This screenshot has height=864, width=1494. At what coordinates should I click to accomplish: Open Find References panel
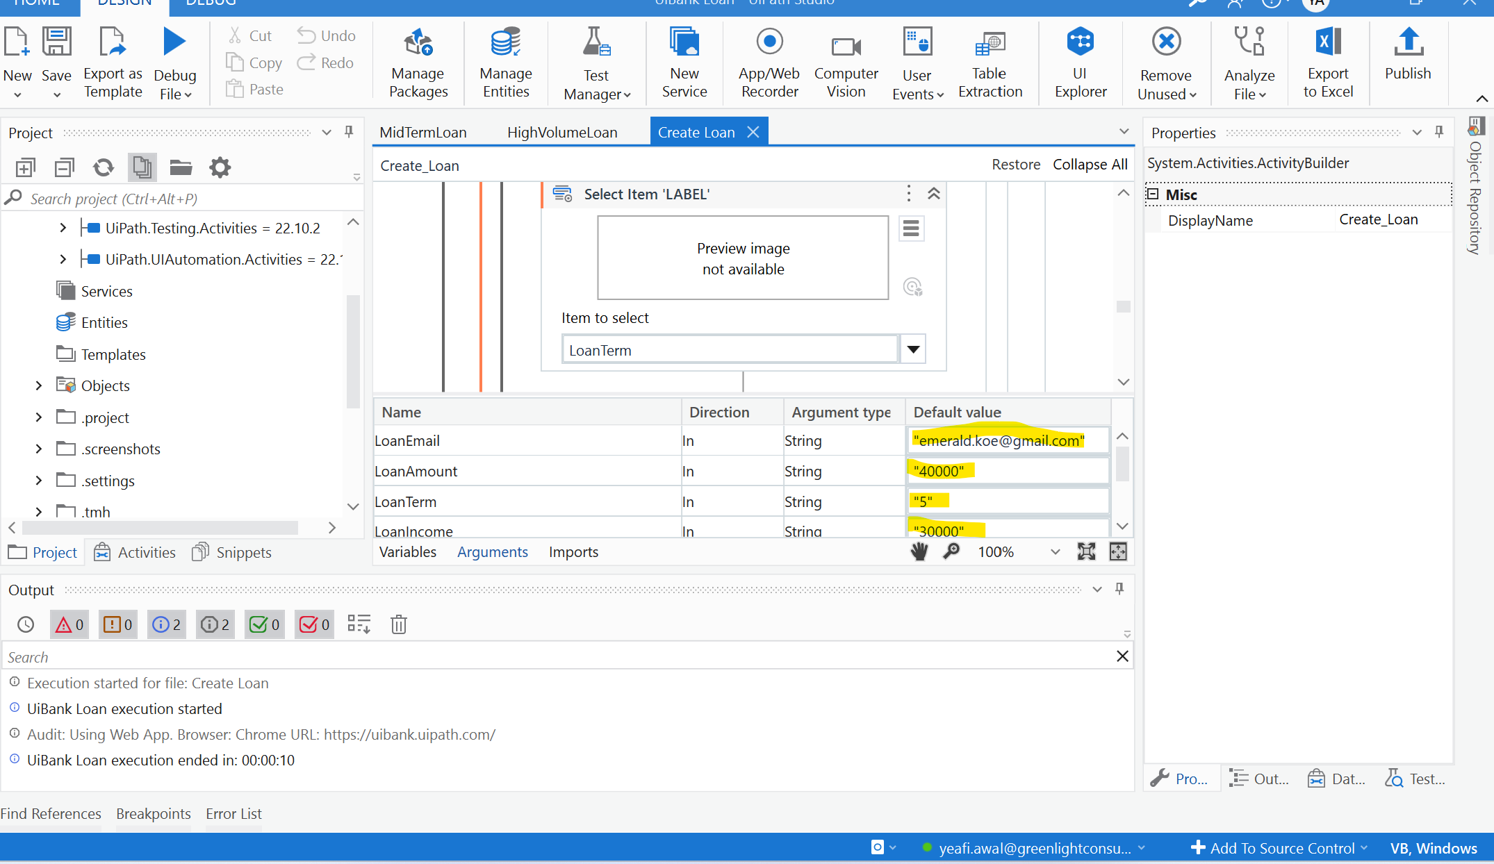[51, 813]
